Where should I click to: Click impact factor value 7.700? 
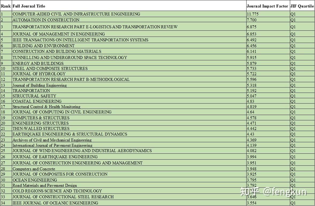(252, 20)
